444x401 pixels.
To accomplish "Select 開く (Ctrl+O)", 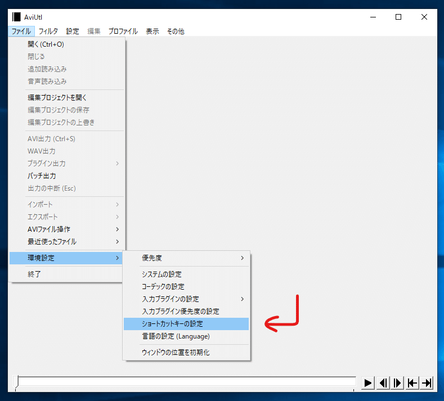I will 66,44.
